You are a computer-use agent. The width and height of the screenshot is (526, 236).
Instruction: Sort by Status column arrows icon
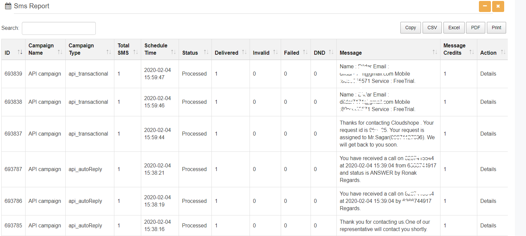coord(206,52)
